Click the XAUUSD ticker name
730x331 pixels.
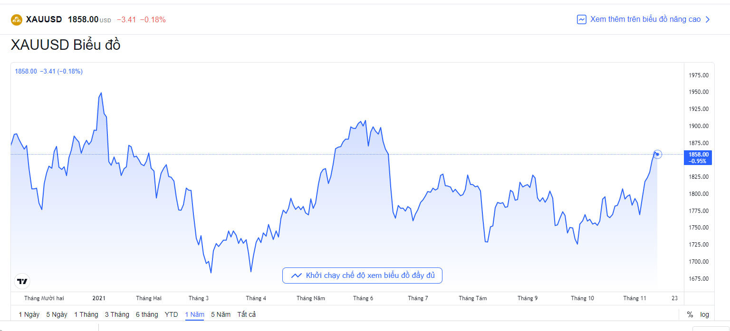[x=44, y=19]
